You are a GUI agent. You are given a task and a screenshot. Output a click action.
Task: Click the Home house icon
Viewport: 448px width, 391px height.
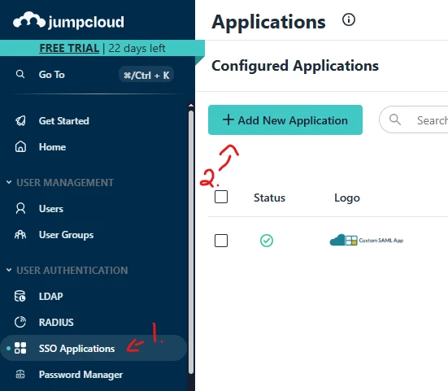coord(20,147)
